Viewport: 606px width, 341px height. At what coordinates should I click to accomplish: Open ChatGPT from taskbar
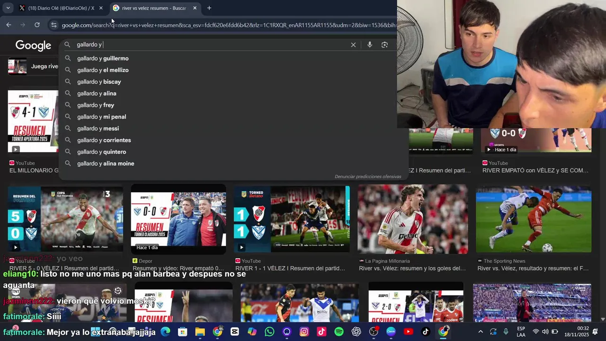tap(356, 332)
